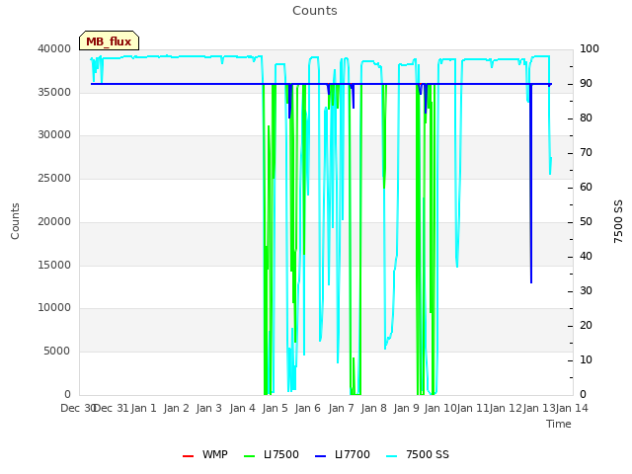632x474 pixels.
Task: Click the 15000 y-axis tick label
Action: (x=54, y=266)
